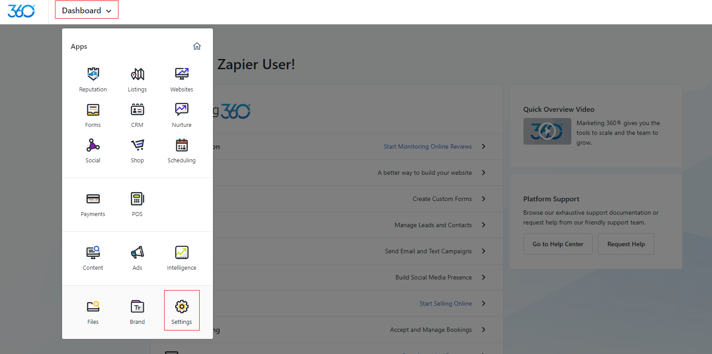Open the Brand app

137,312
